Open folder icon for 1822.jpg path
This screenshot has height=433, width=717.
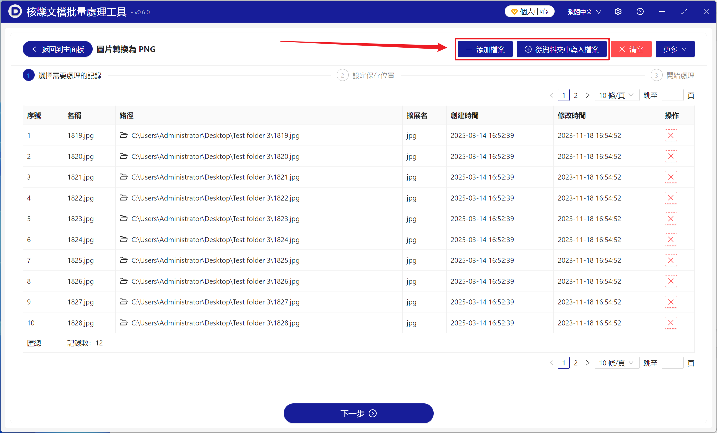(123, 198)
